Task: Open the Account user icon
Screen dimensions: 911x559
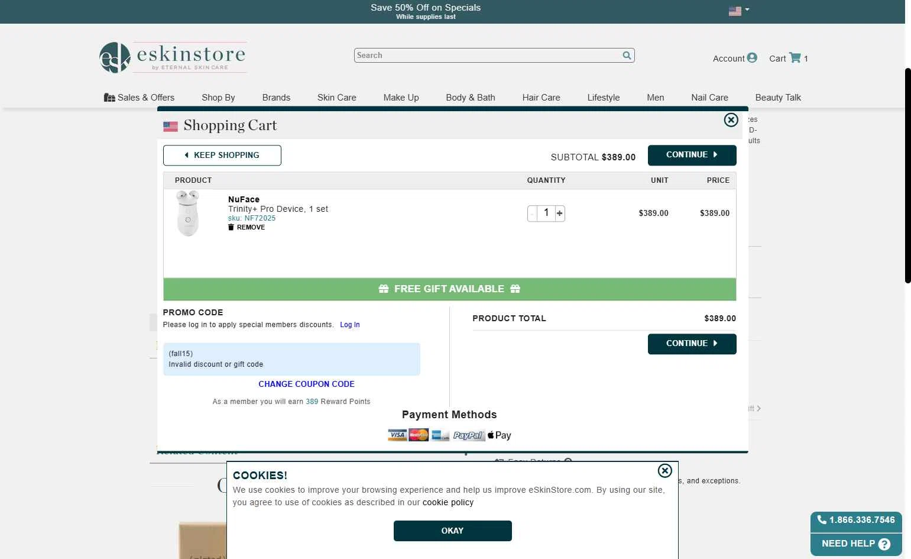Action: point(752,57)
